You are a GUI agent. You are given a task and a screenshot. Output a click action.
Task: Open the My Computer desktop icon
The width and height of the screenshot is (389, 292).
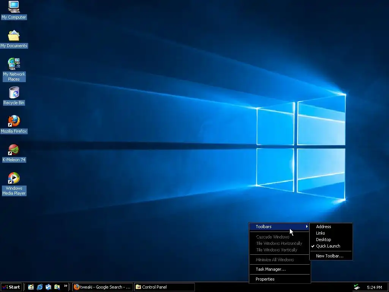click(x=14, y=10)
